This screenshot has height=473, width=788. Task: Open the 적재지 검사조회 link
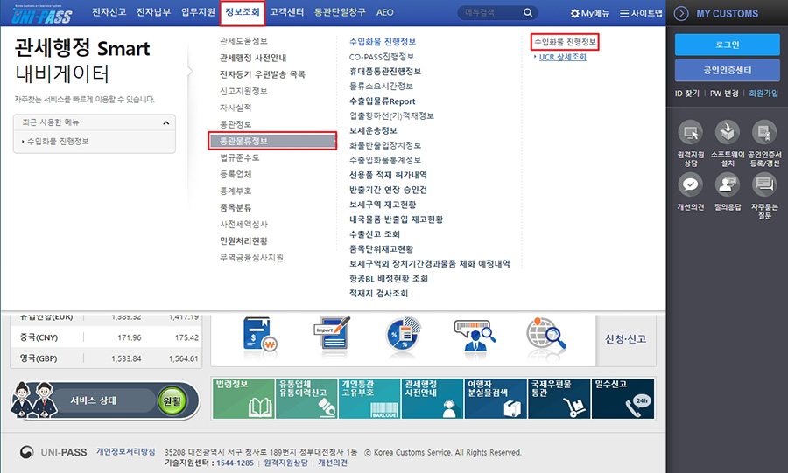(x=378, y=294)
